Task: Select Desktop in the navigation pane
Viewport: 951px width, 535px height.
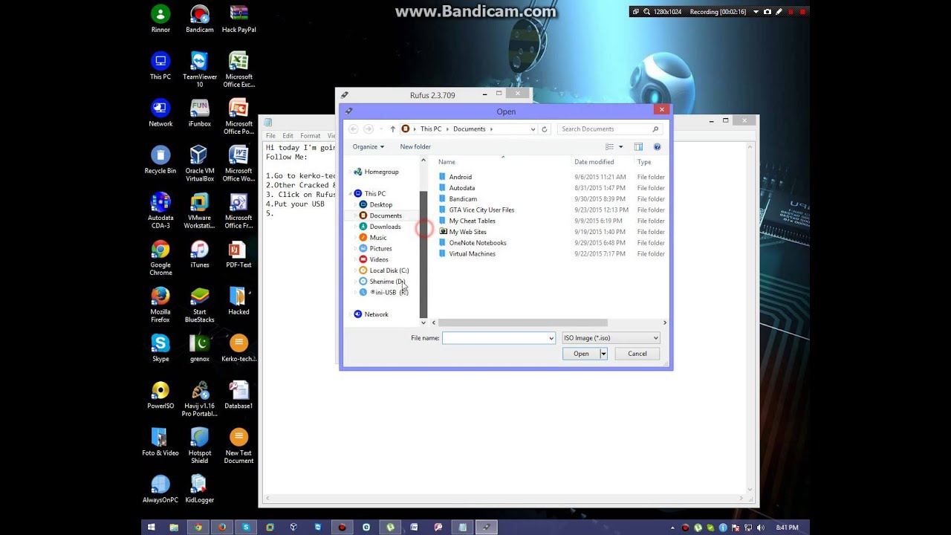Action: 381,204
